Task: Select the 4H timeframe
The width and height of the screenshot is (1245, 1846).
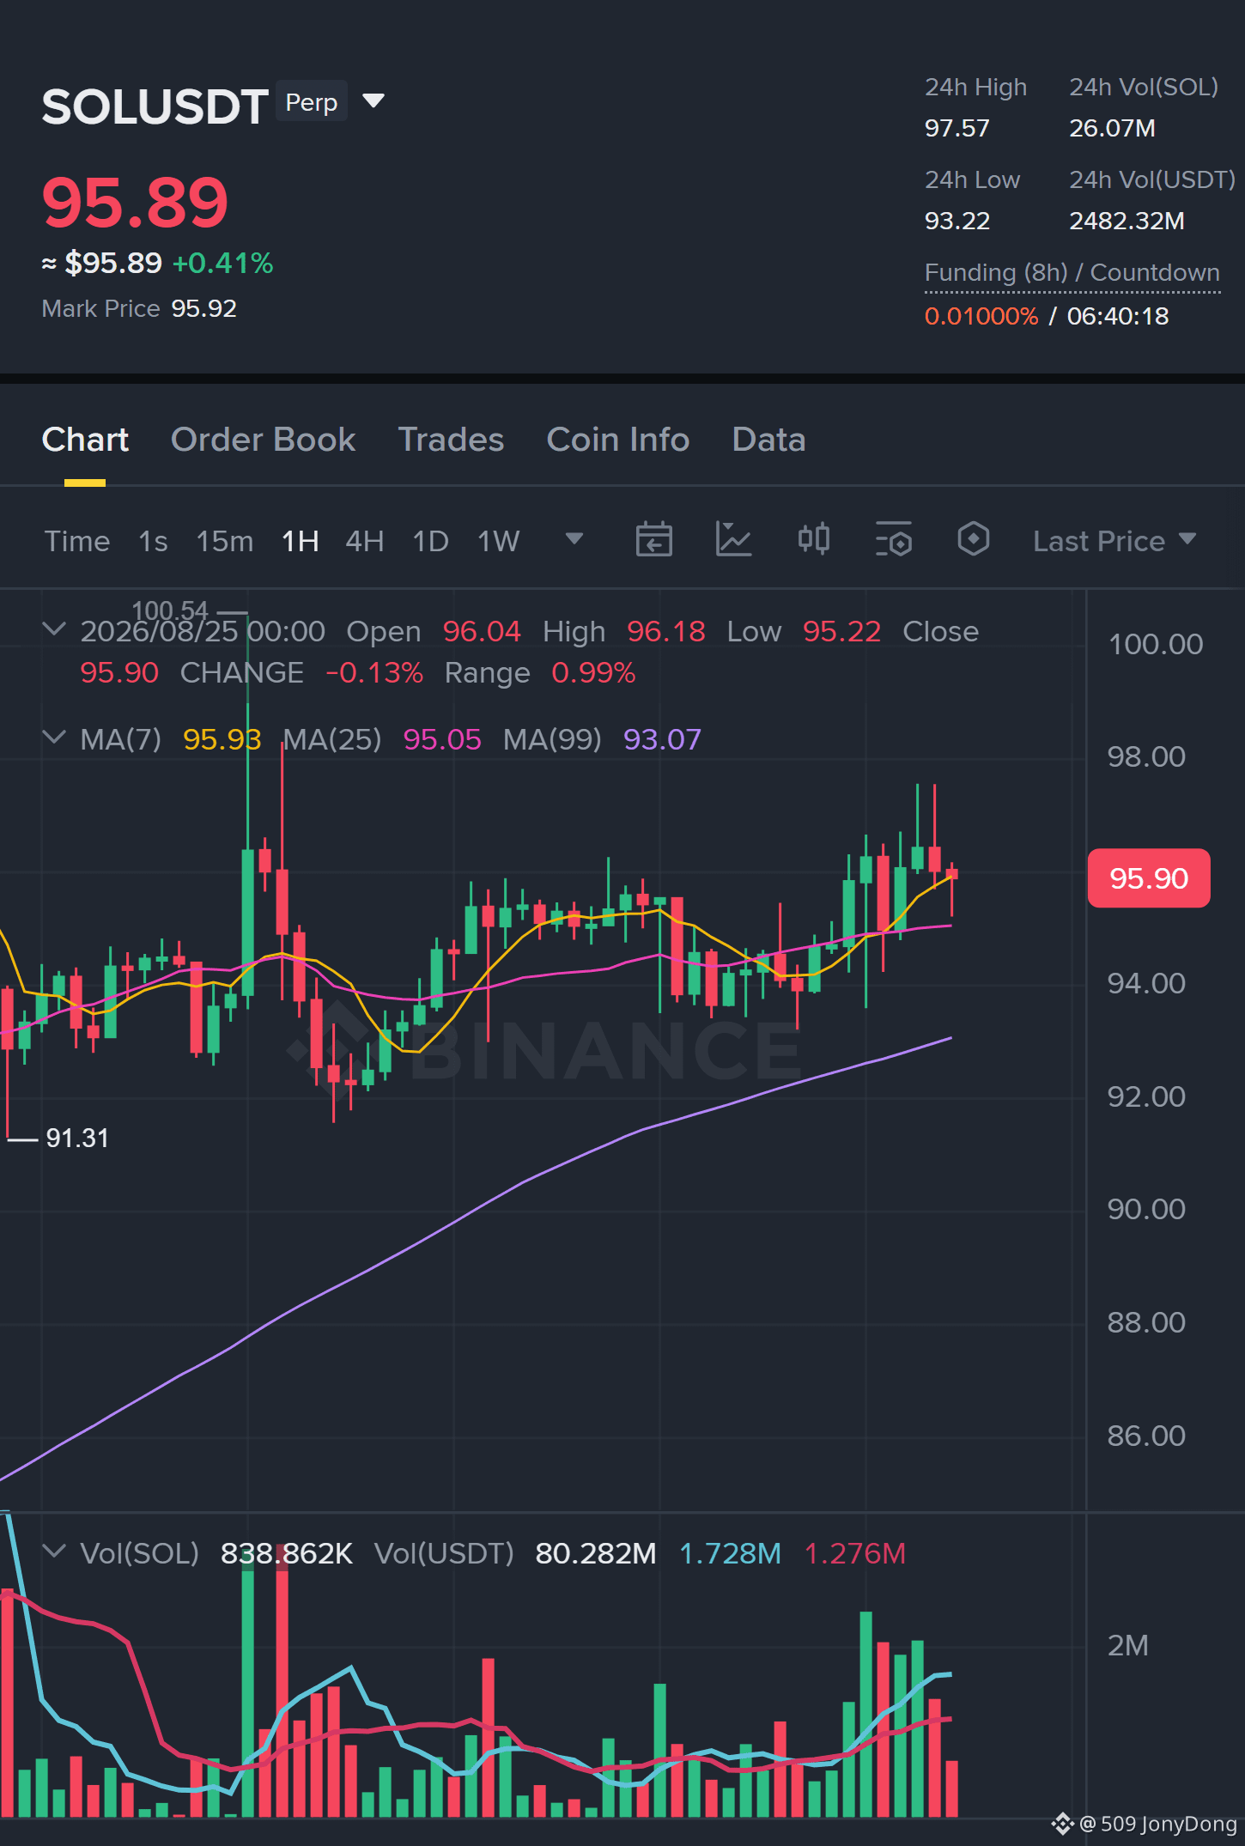Action: coord(365,541)
